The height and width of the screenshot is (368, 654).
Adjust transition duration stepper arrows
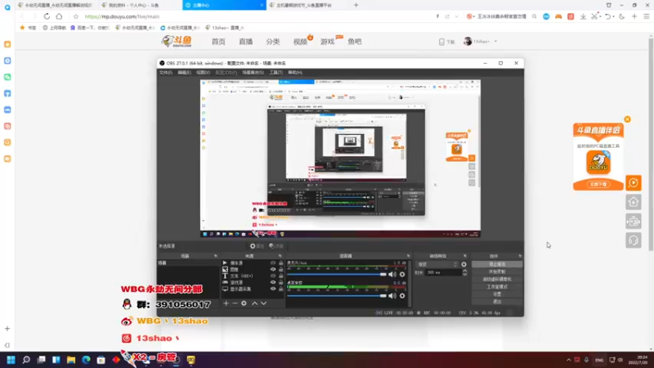pyautogui.click(x=464, y=272)
